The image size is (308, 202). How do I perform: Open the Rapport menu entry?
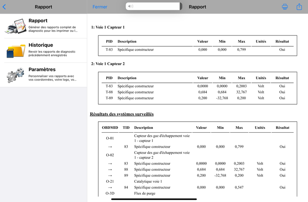44,26
